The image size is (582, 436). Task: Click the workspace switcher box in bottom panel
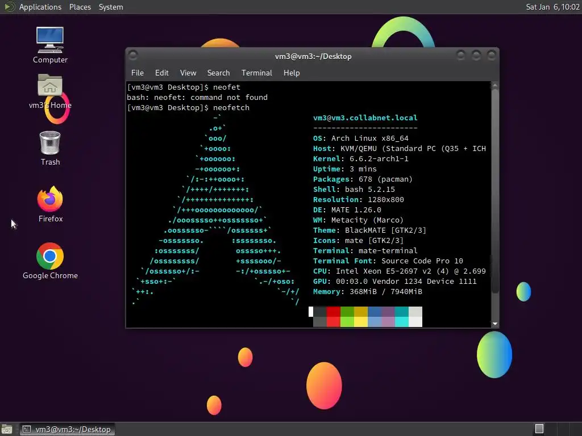[539, 429]
